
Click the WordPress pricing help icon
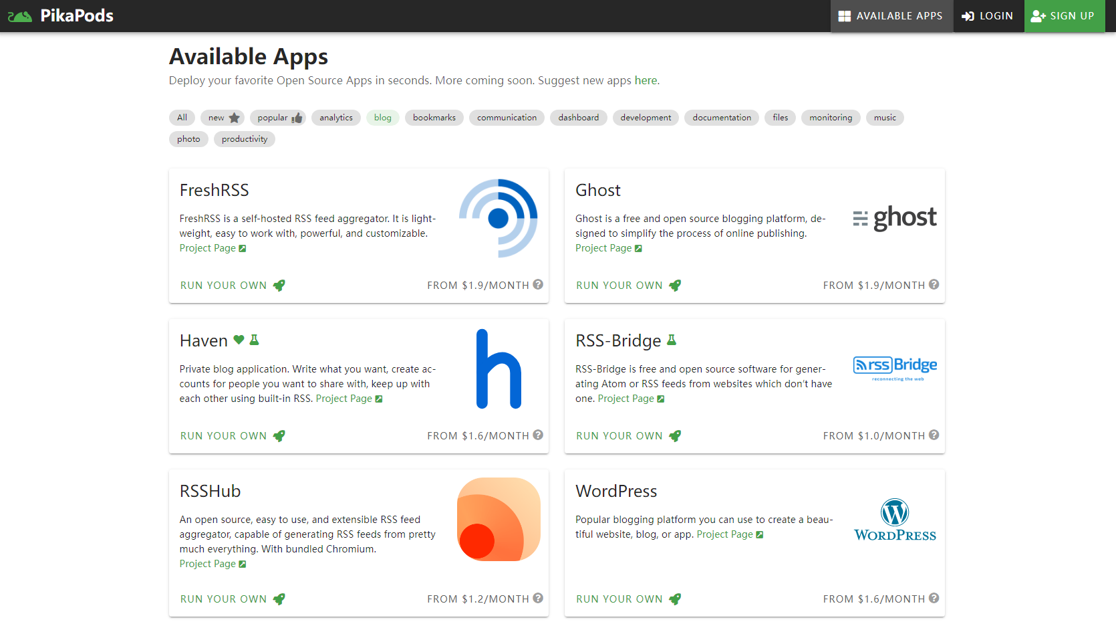click(934, 599)
